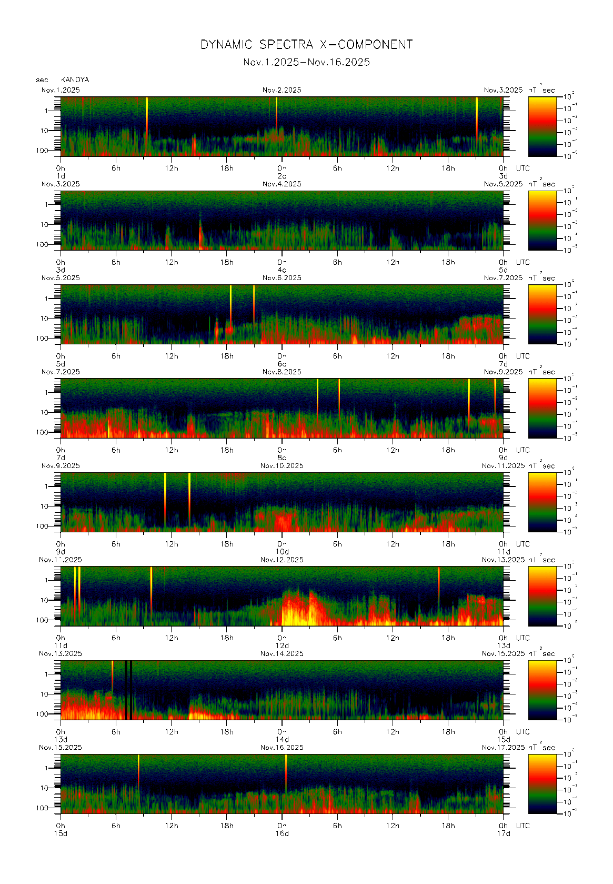Click the orange spike in the seventh spectrogram
Image resolution: width=613 pixels, height=884 pixels.
point(112,677)
